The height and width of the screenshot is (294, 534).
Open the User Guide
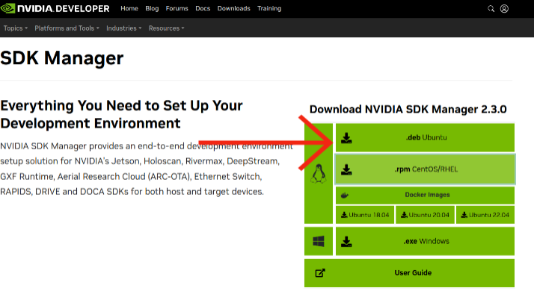tap(409, 273)
